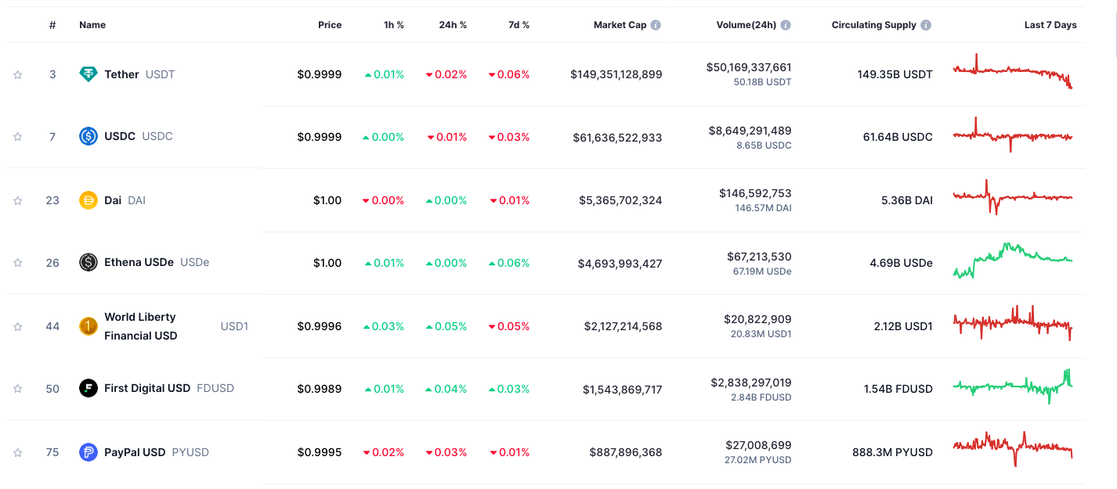Image resolution: width=1117 pixels, height=489 pixels.
Task: Open the World Liberty Financial USD link
Action: click(x=140, y=326)
